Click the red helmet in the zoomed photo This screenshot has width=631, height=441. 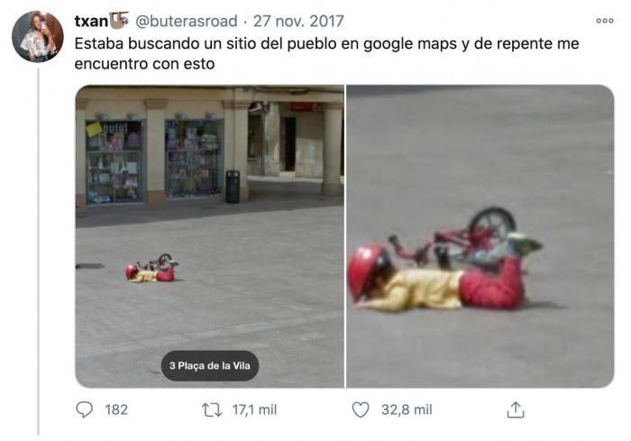click(x=368, y=271)
